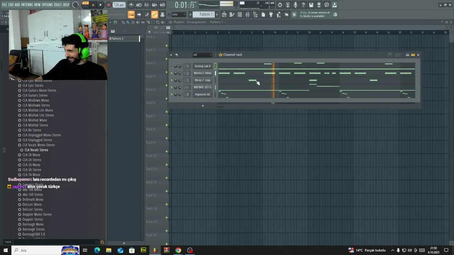Click the red record button
Image resolution: width=454 pixels, height=255 pixels.
pos(109,5)
